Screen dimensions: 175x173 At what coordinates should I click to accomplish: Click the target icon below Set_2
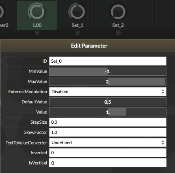(118, 33)
